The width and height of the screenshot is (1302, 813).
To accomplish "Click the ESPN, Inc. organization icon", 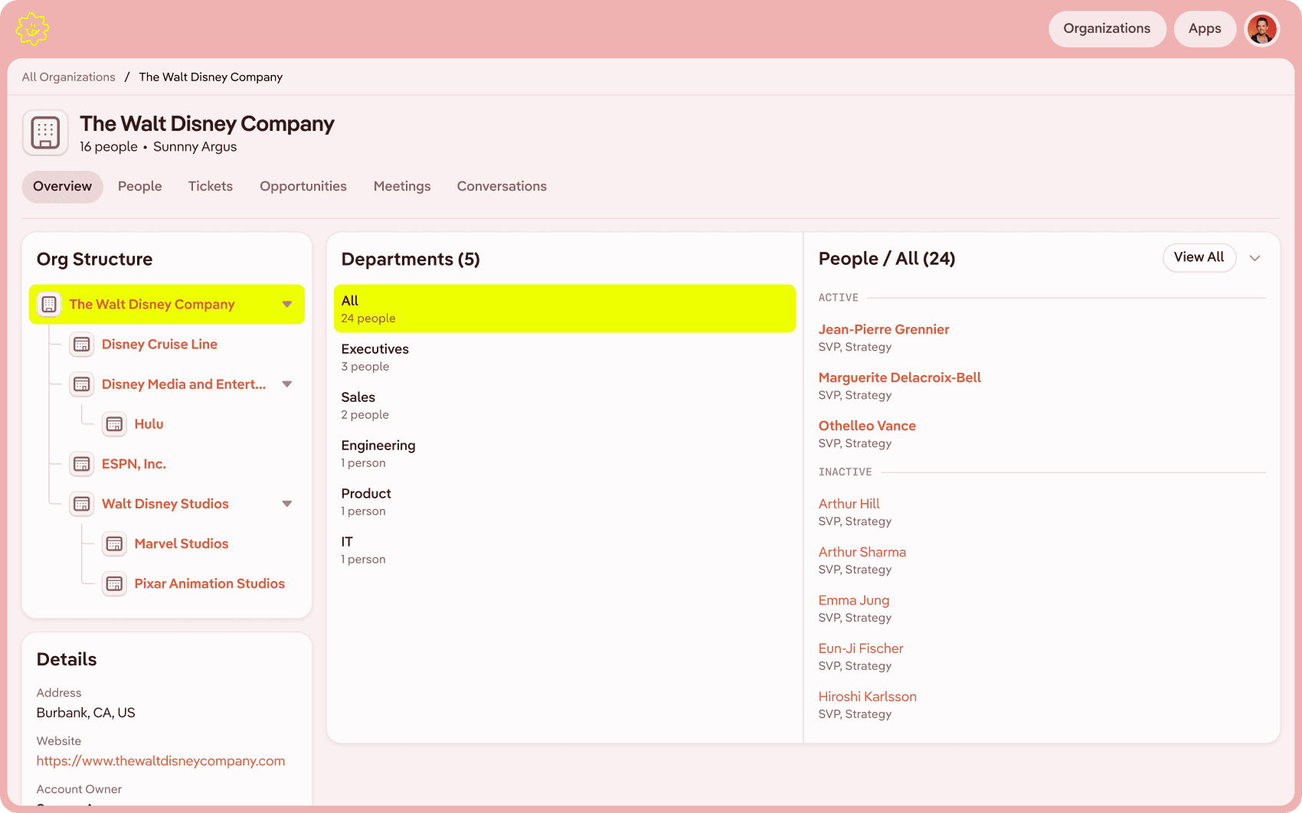I will point(82,464).
